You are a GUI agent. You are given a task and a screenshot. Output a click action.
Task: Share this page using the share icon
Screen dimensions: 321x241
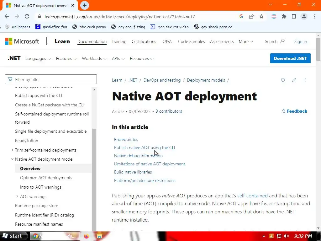click(x=251, y=17)
